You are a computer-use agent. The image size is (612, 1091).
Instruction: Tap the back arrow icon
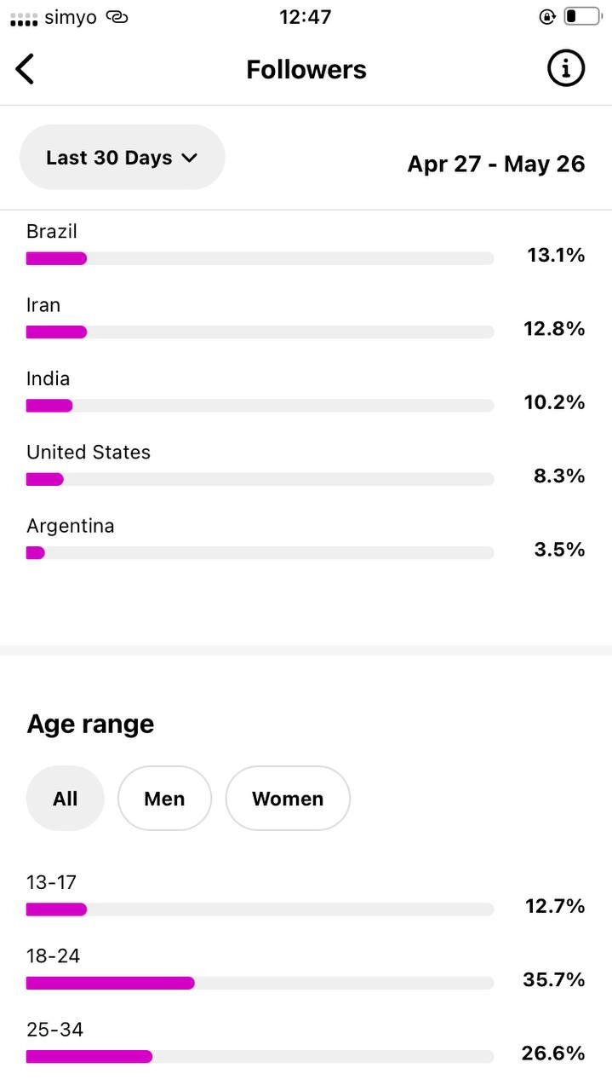[x=26, y=69]
